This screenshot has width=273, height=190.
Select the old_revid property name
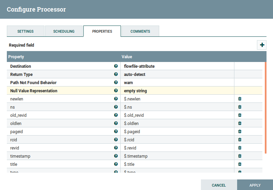coord(18,115)
